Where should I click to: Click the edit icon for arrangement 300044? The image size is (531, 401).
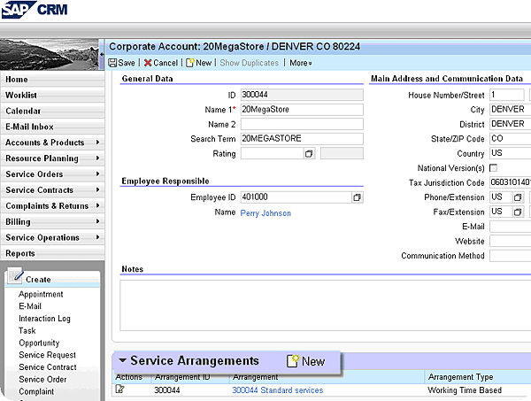point(119,389)
